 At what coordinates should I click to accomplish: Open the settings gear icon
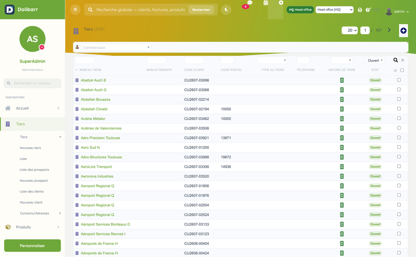(281, 3)
